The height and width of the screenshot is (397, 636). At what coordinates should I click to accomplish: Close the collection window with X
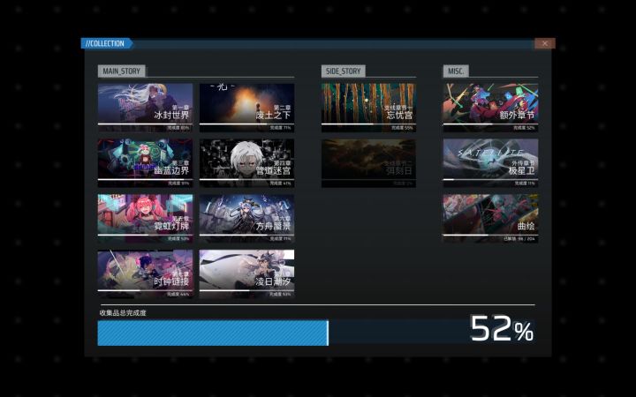(x=545, y=43)
